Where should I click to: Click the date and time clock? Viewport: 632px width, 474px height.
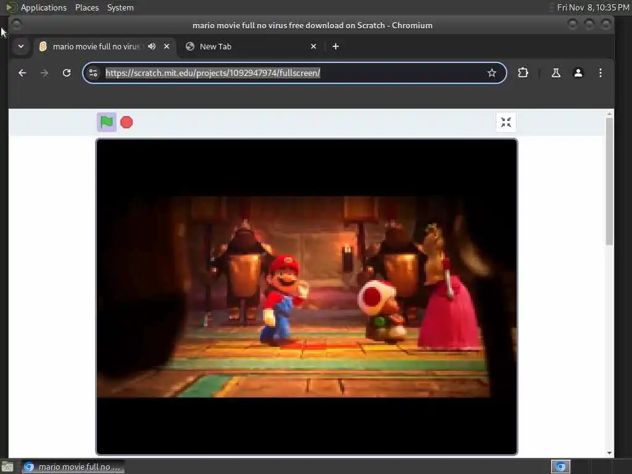pos(593,7)
